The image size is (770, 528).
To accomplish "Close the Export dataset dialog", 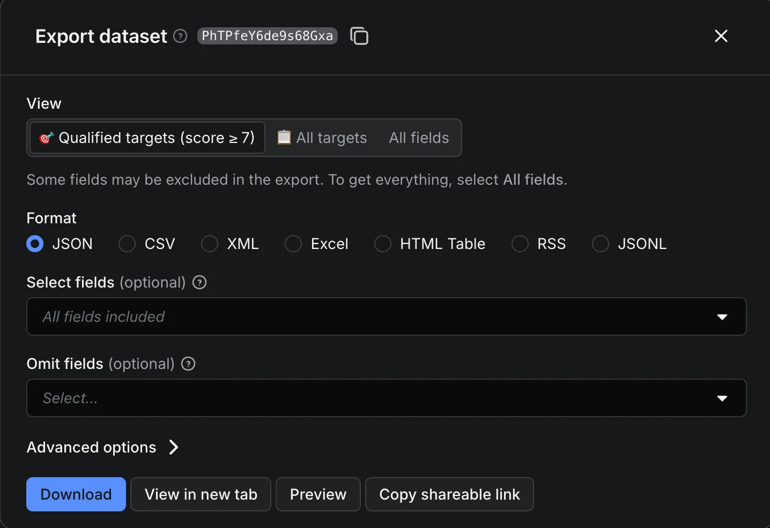I will tap(721, 36).
